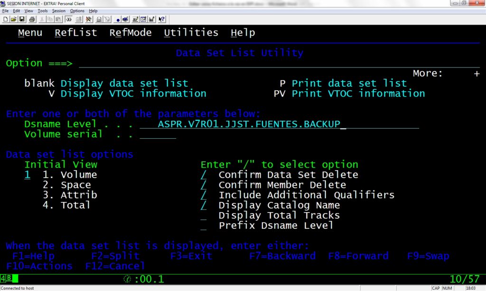486x291 pixels.
Task: Toggle the Confirm Data Set Delete option
Action: coord(204,175)
